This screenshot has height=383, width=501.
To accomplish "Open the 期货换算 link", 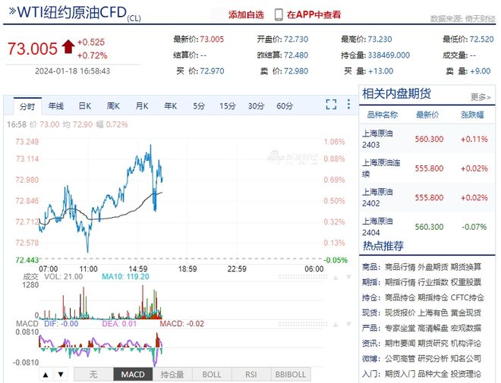I will click(x=466, y=267).
